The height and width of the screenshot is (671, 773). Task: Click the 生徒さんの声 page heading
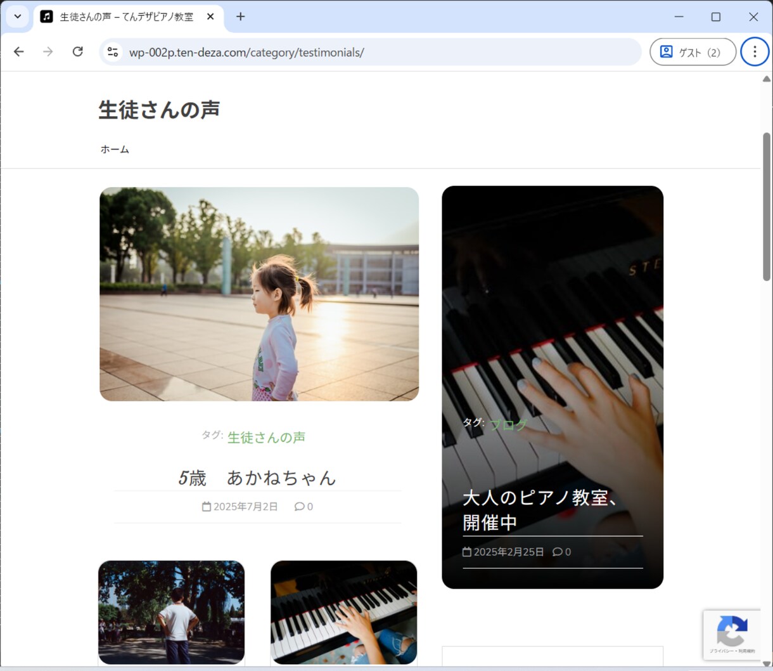pyautogui.click(x=159, y=109)
